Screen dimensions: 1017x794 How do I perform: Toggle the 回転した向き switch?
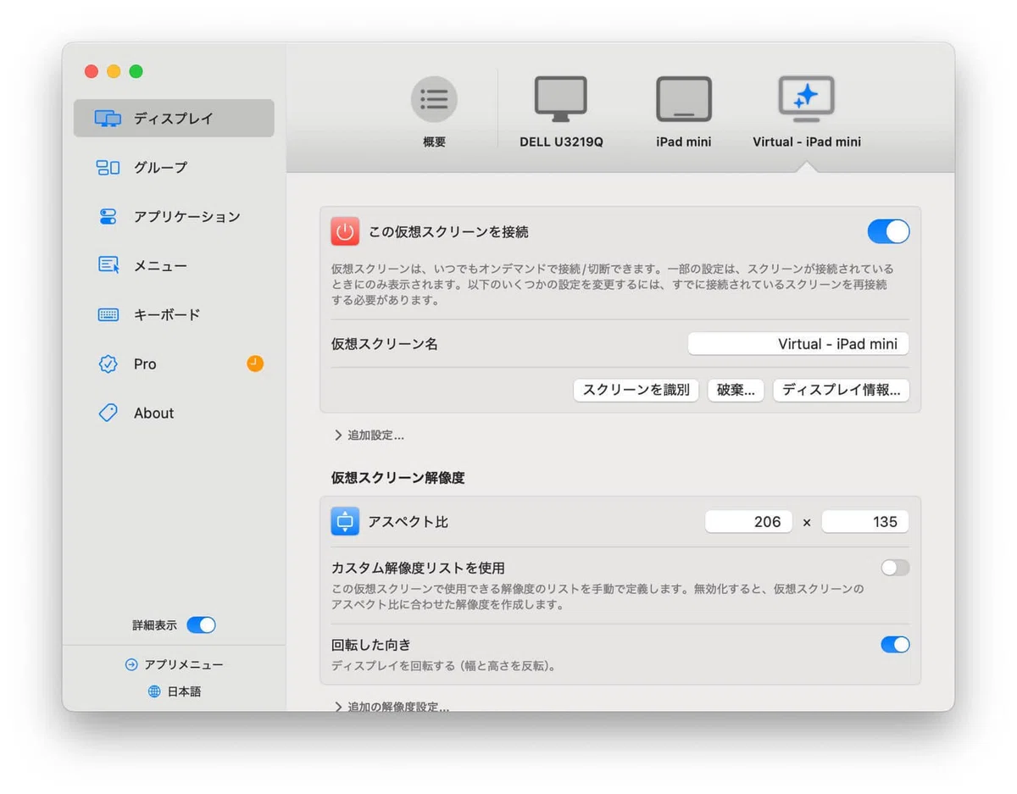pyautogui.click(x=895, y=645)
